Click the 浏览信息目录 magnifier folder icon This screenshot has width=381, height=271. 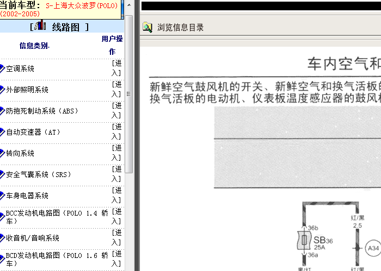pos(148,27)
